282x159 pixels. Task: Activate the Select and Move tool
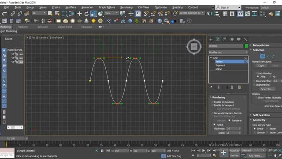coord(79,14)
